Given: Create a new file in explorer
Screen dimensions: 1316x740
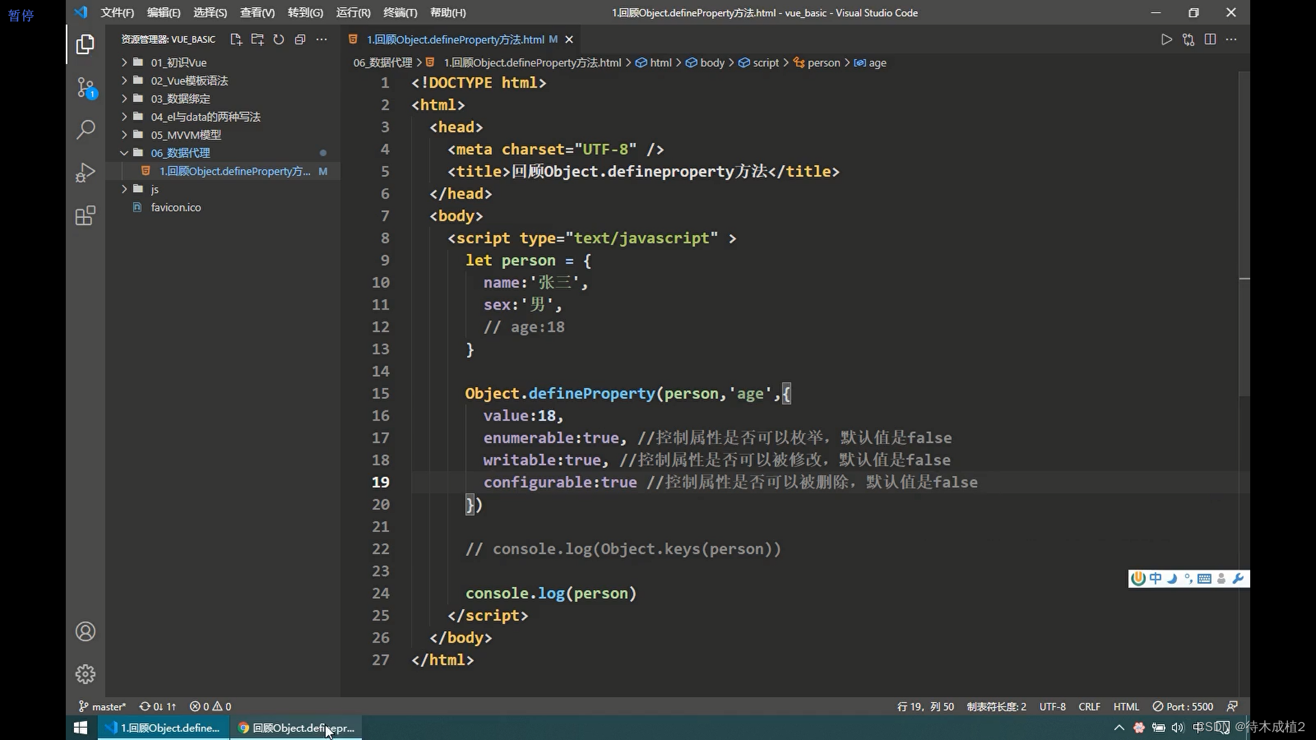Looking at the screenshot, I should [x=236, y=40].
